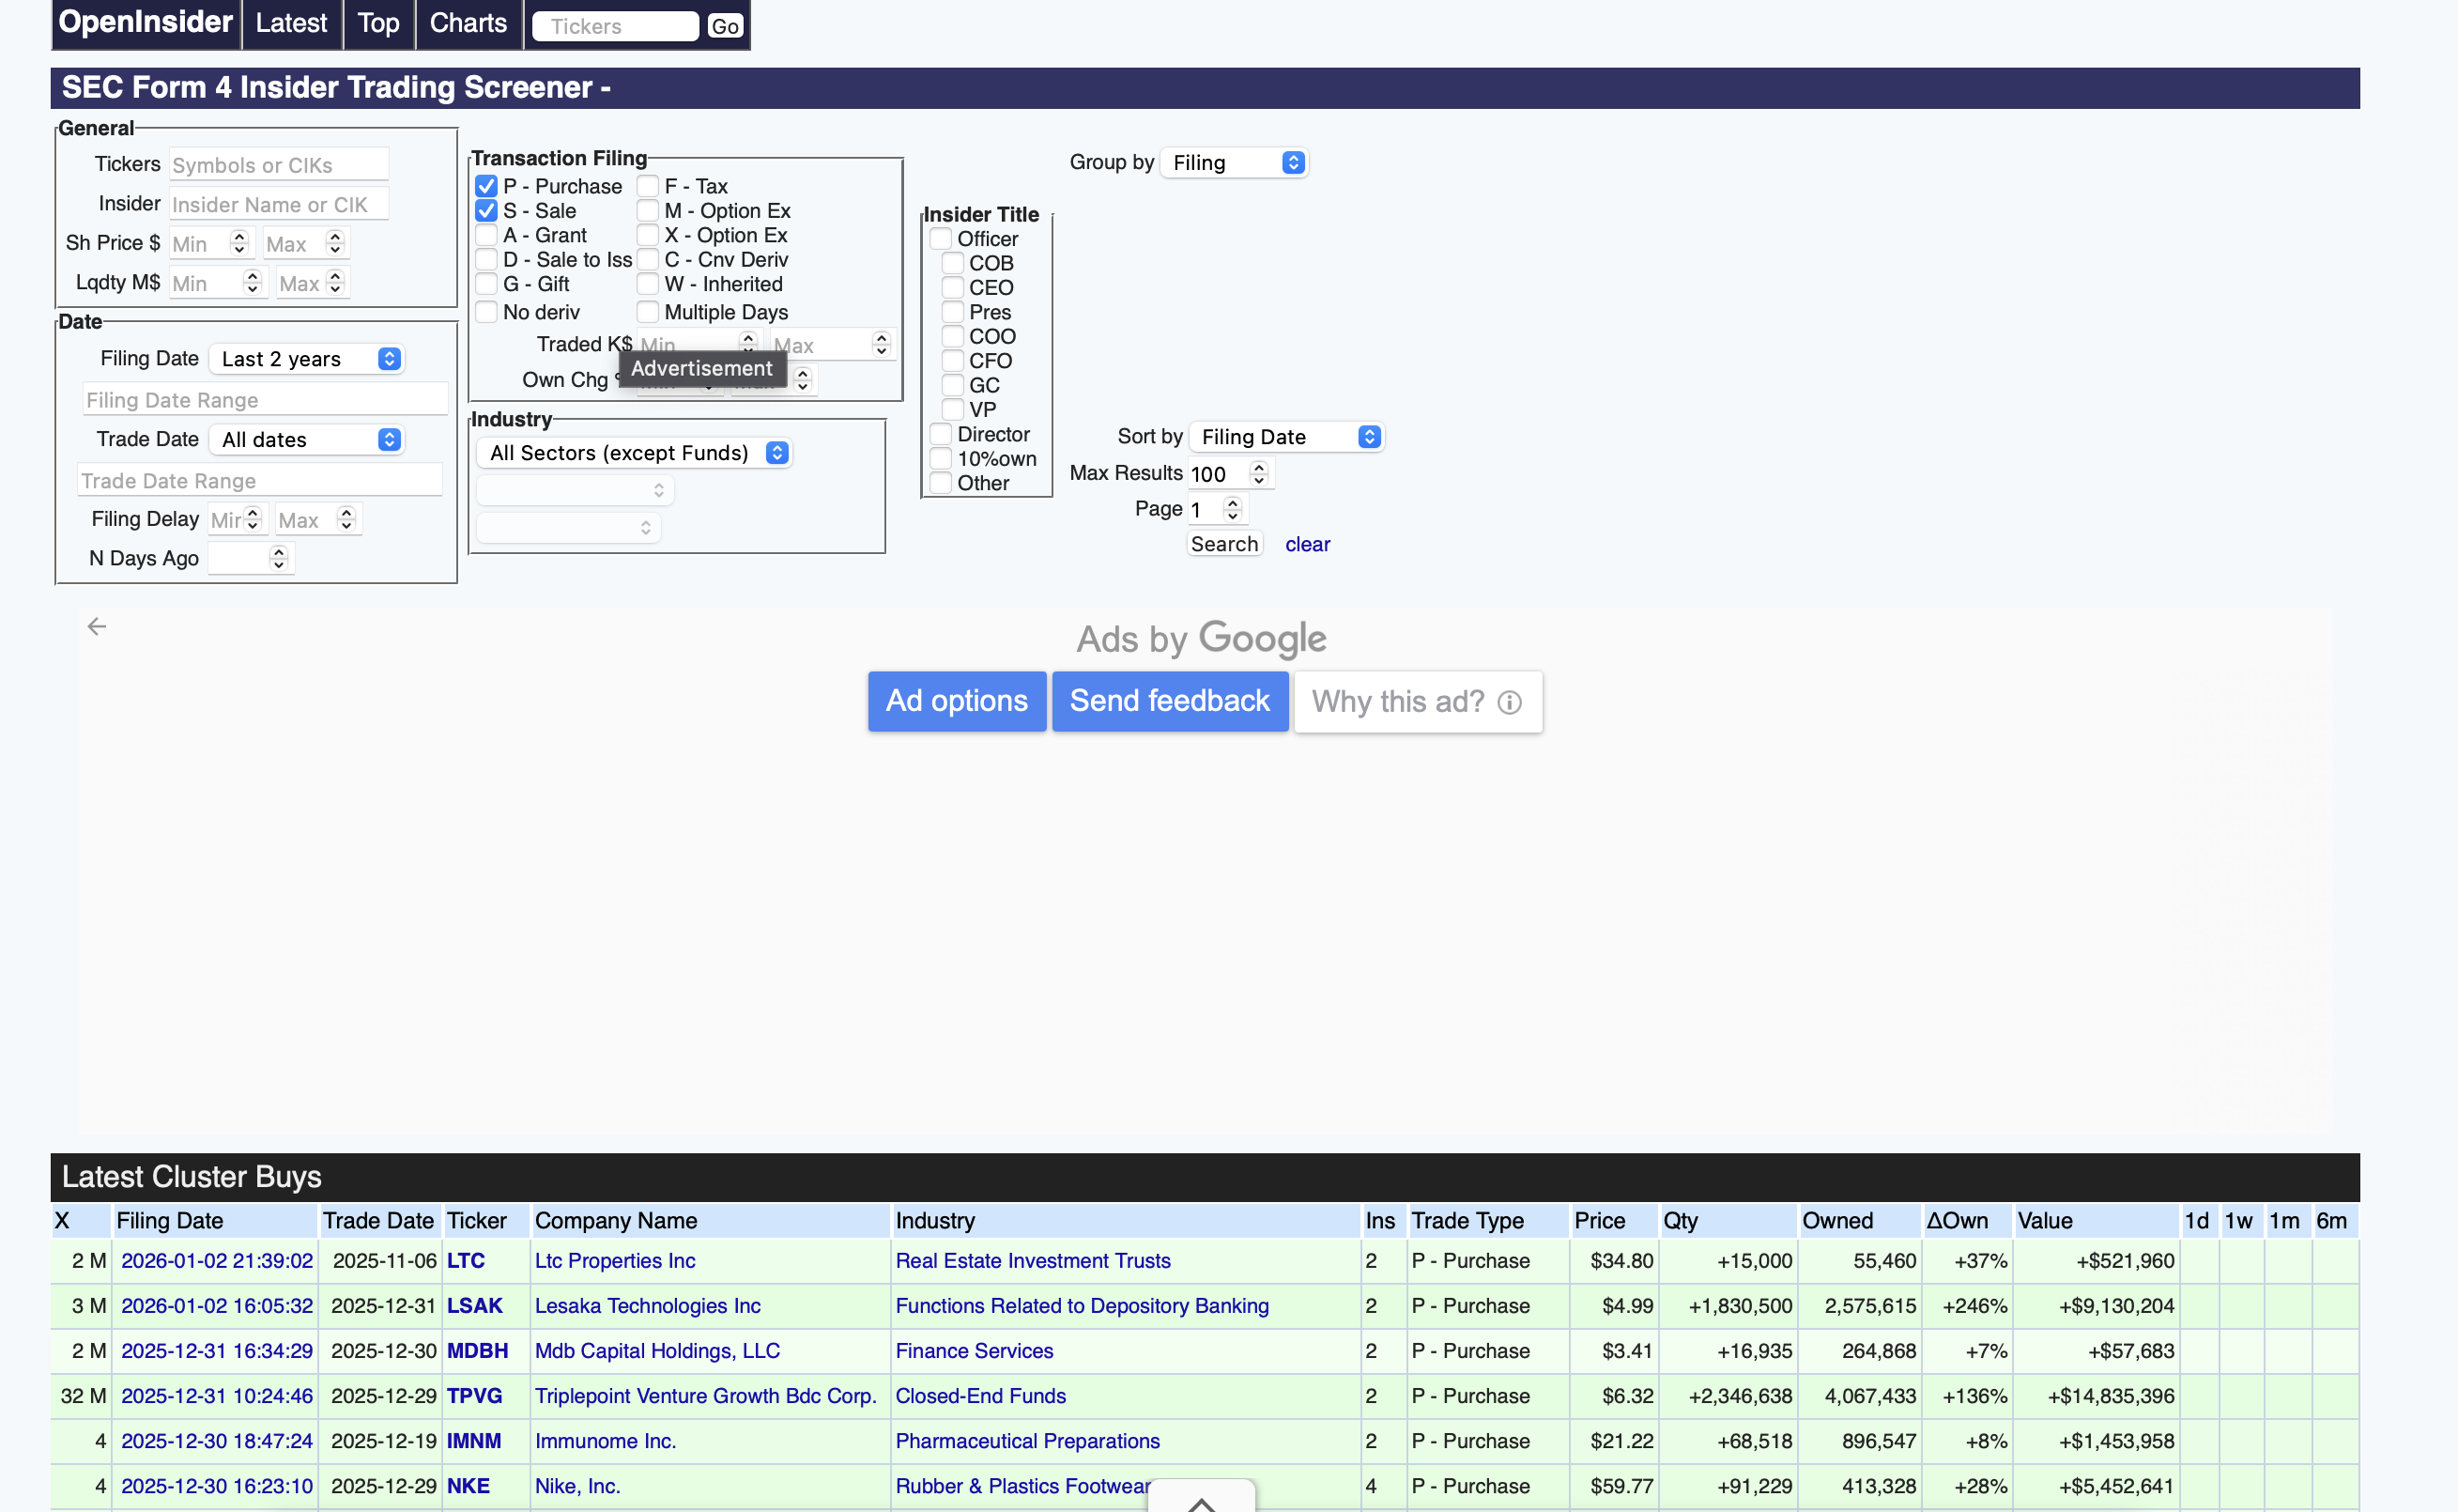Click the N Days Ago stepper
2458x1512 pixels.
(x=279, y=559)
